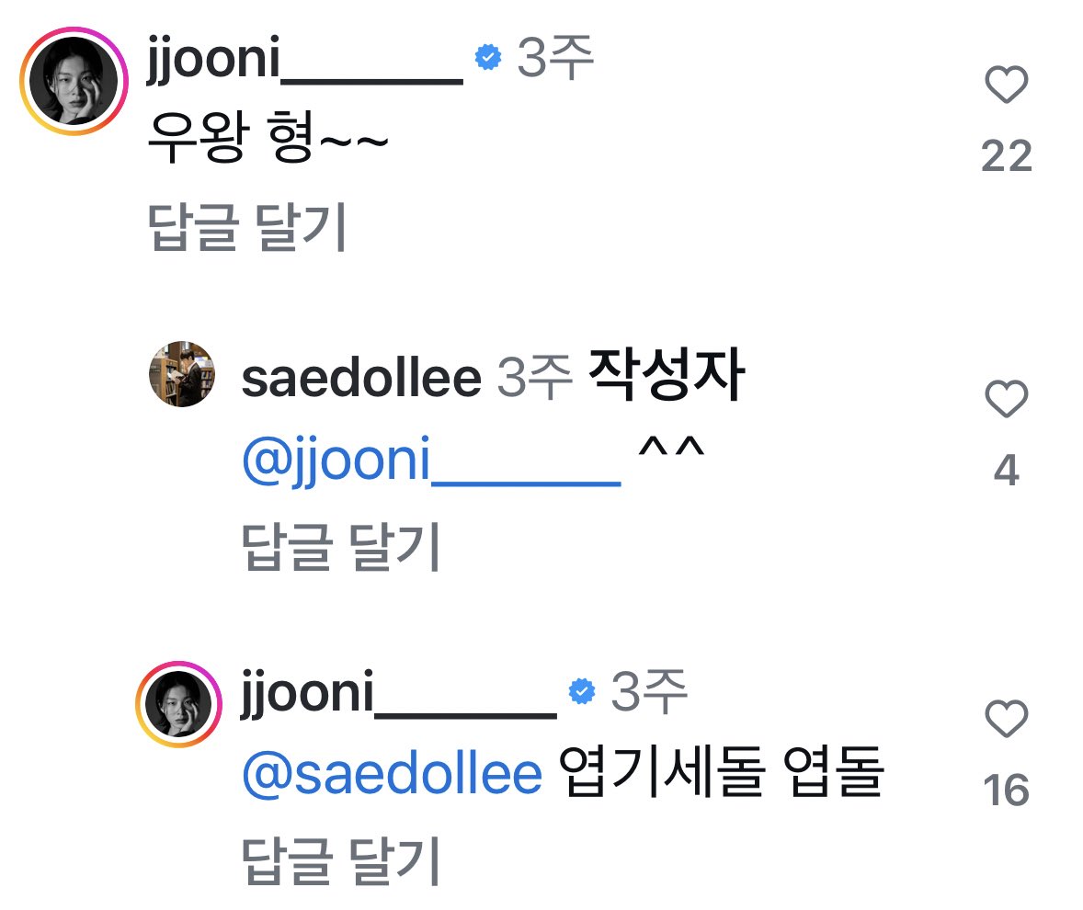Open the saedollee username link

point(361,379)
